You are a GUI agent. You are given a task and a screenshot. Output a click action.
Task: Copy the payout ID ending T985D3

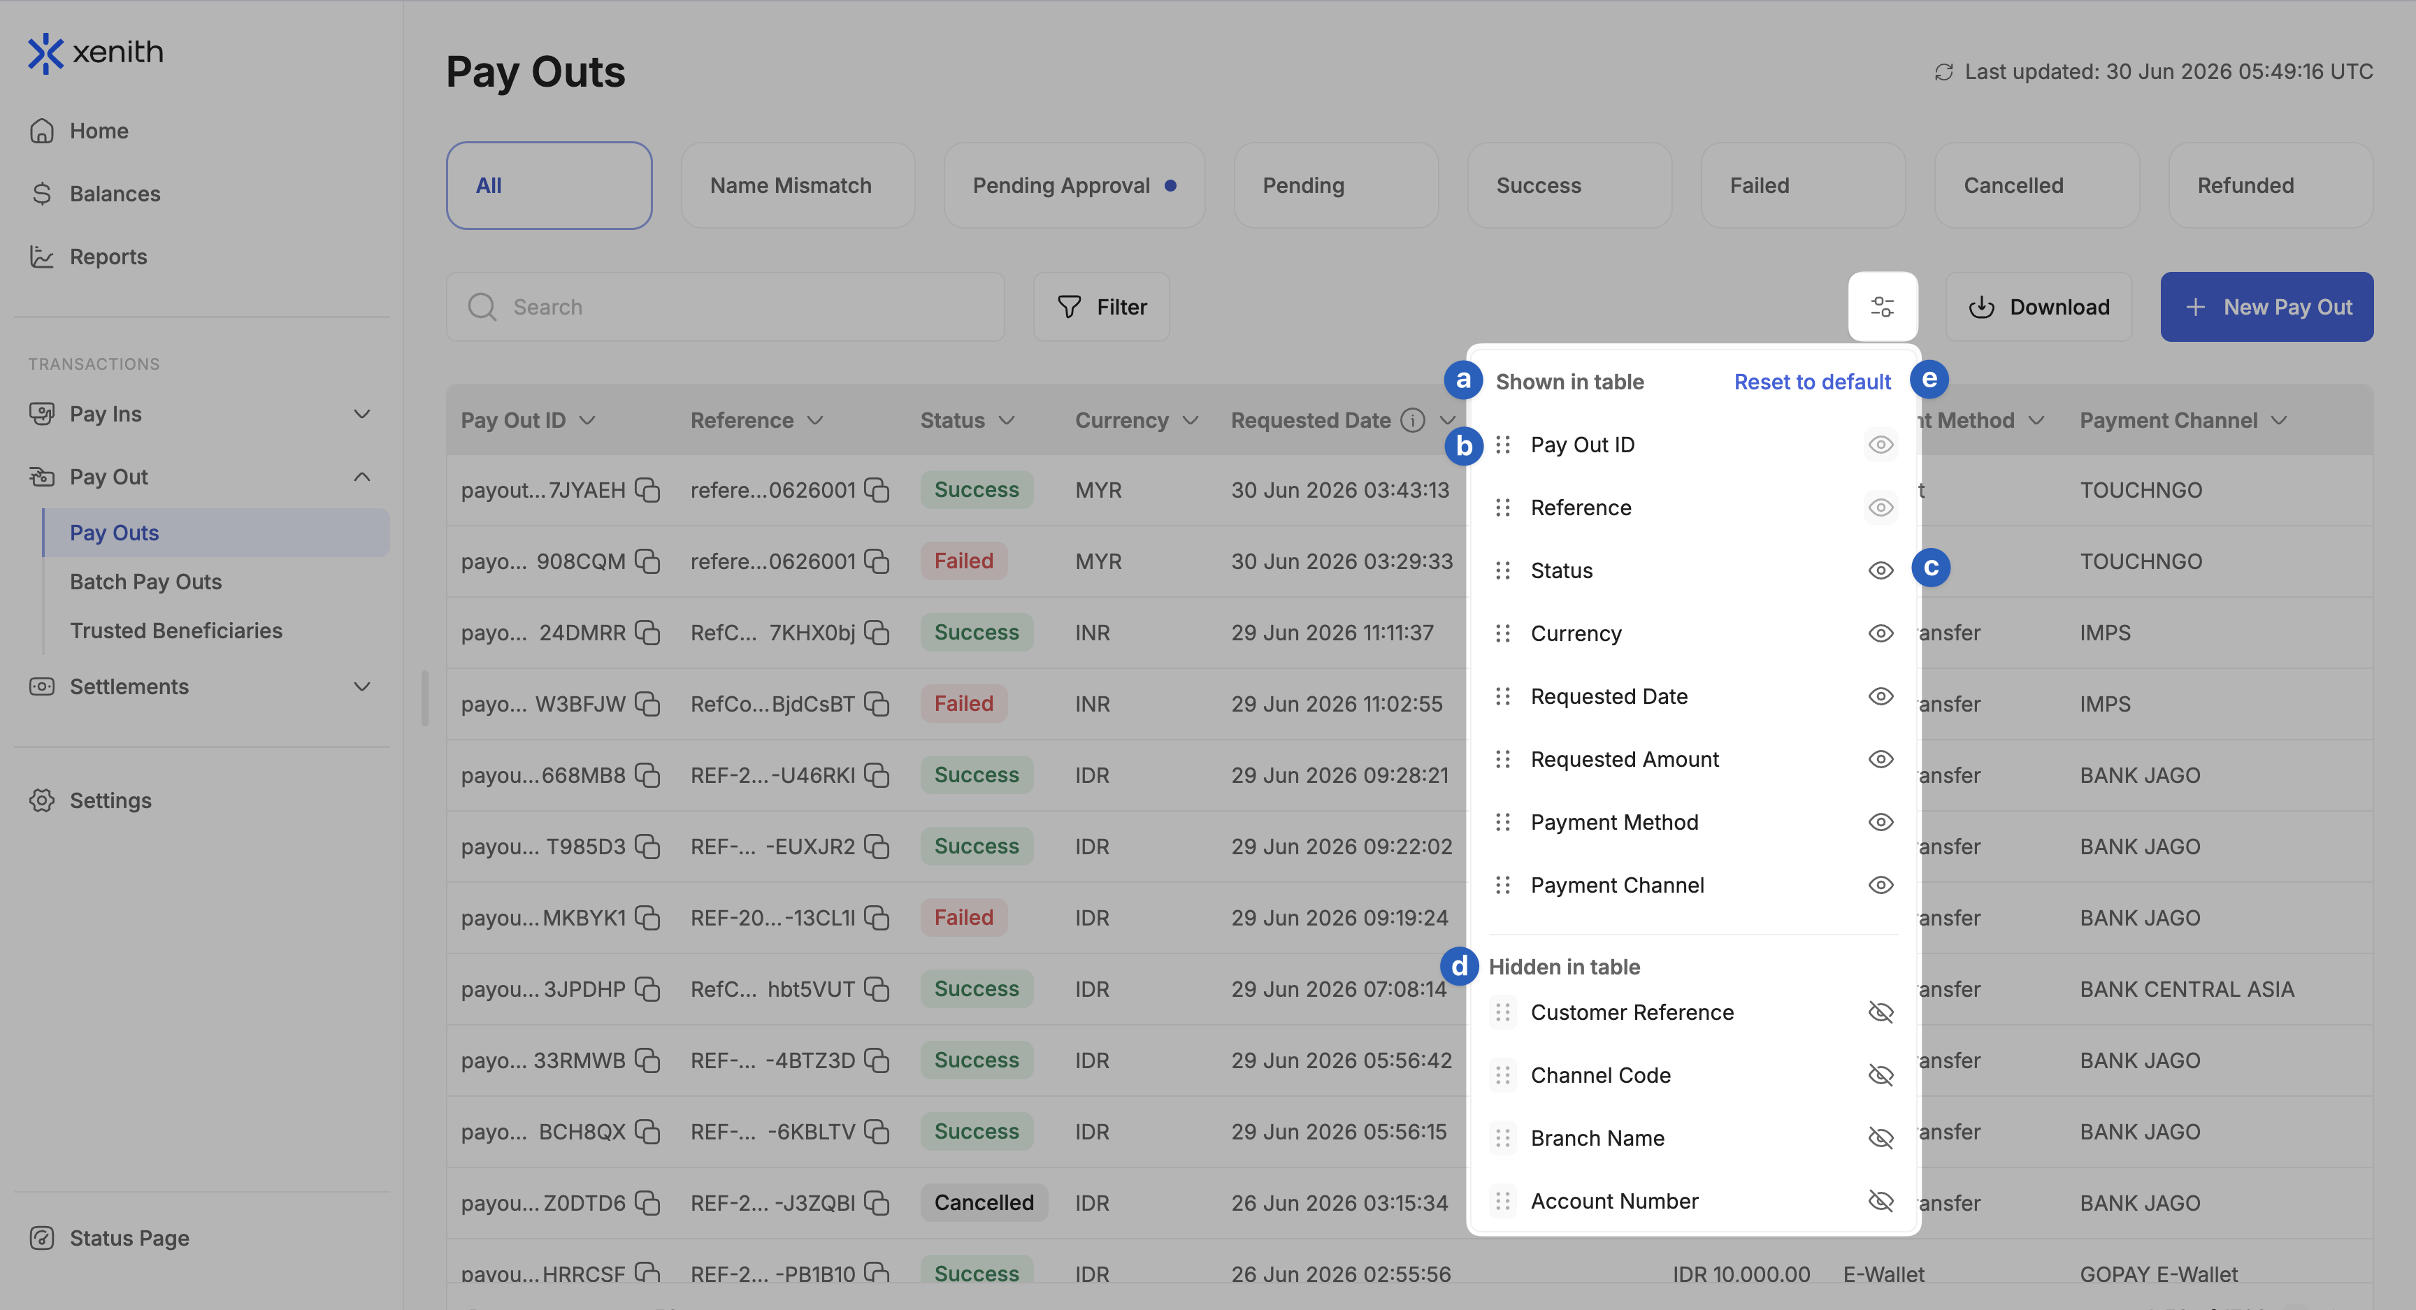click(647, 846)
